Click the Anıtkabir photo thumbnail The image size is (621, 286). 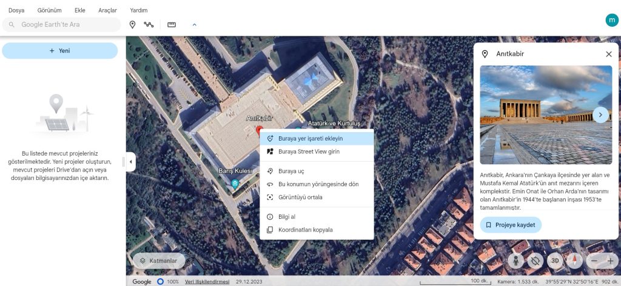click(x=546, y=115)
